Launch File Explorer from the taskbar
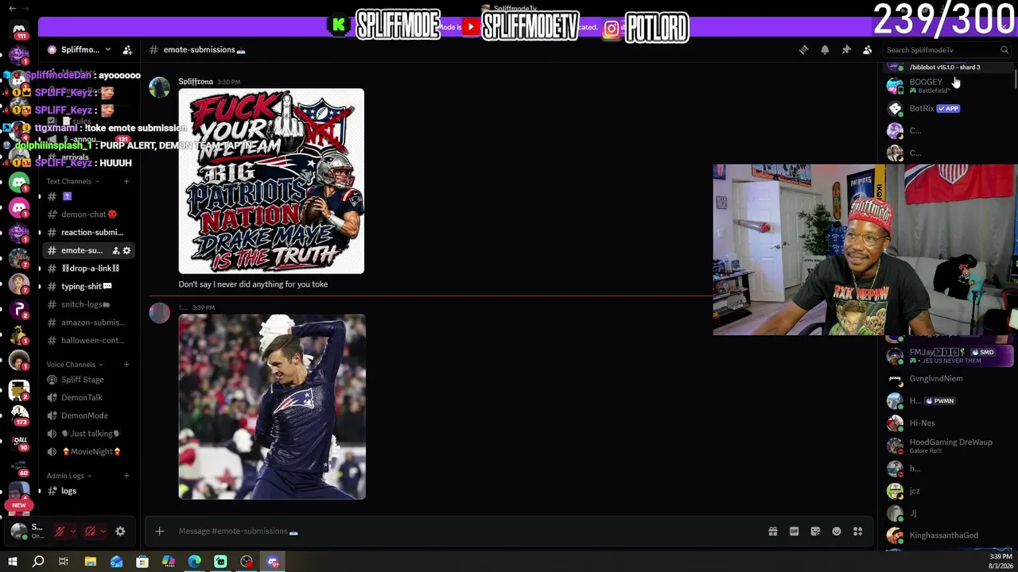This screenshot has height=572, width=1018. coord(91,562)
